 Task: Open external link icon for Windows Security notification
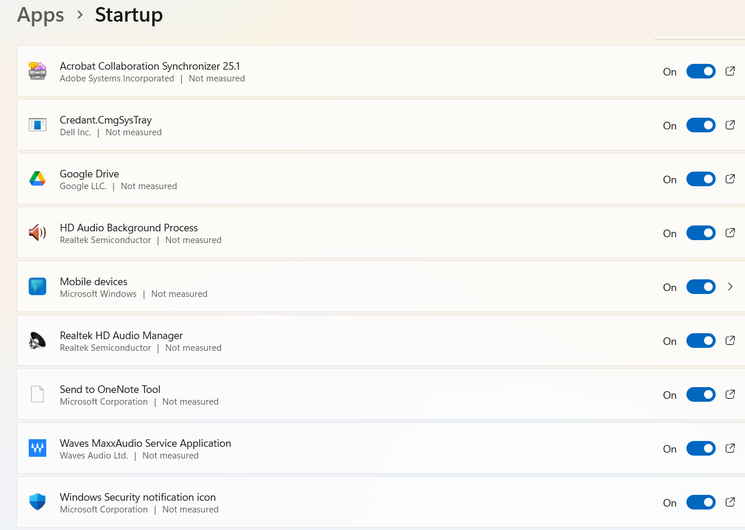[730, 502]
